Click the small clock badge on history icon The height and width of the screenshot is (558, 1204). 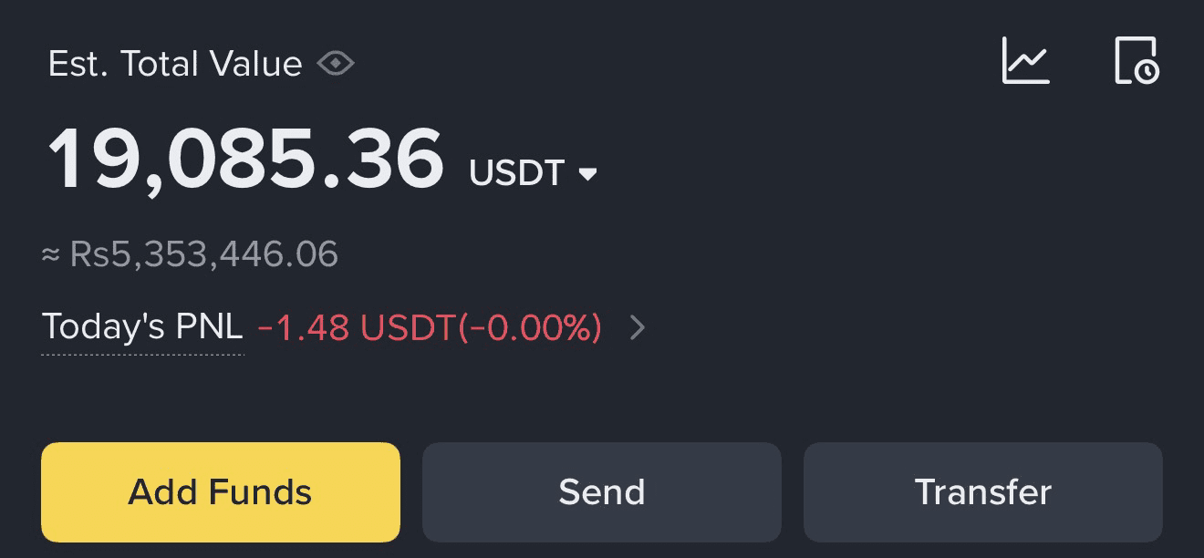coord(1147,71)
